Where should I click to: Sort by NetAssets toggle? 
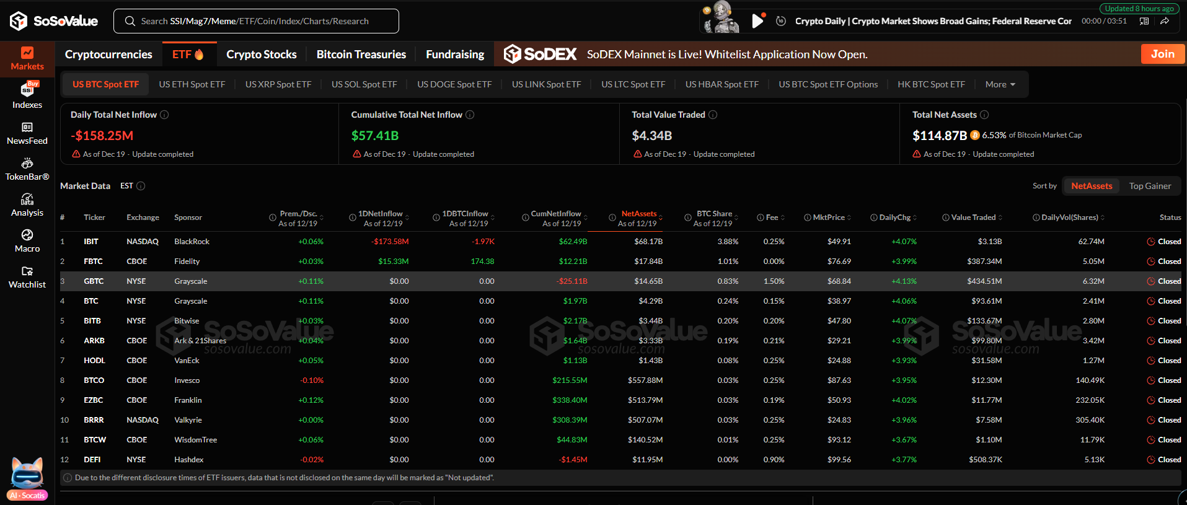click(1091, 186)
